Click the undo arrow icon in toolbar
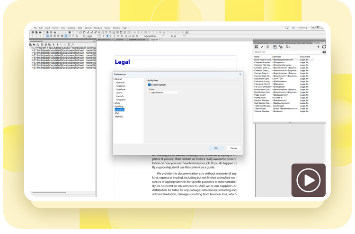355x234 pixels. coord(73,32)
